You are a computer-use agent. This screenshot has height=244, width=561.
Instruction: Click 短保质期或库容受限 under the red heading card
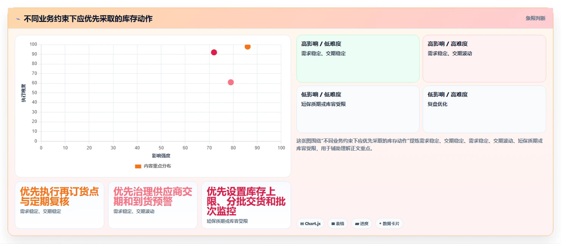point(227,221)
